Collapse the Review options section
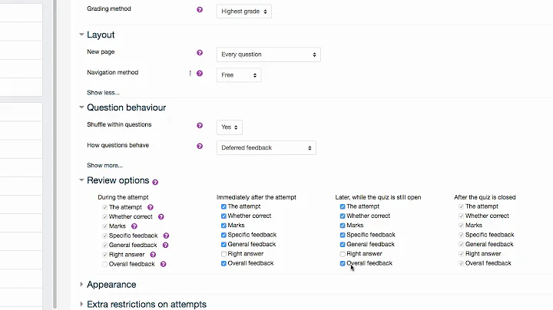 tap(82, 180)
